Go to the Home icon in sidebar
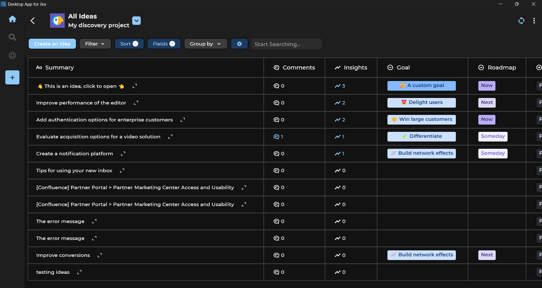The width and height of the screenshot is (542, 288). click(12, 19)
